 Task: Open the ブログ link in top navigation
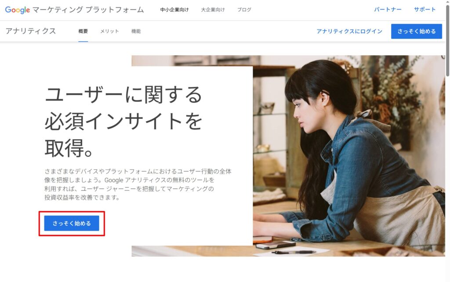click(x=244, y=10)
